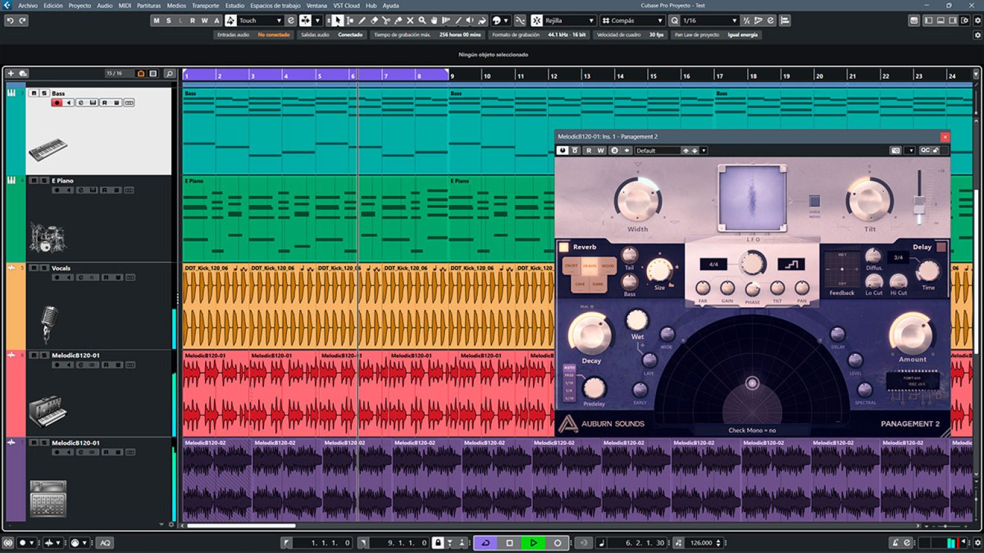Click the quantize Q icon
Screen dimensions: 984x553
(x=675, y=20)
